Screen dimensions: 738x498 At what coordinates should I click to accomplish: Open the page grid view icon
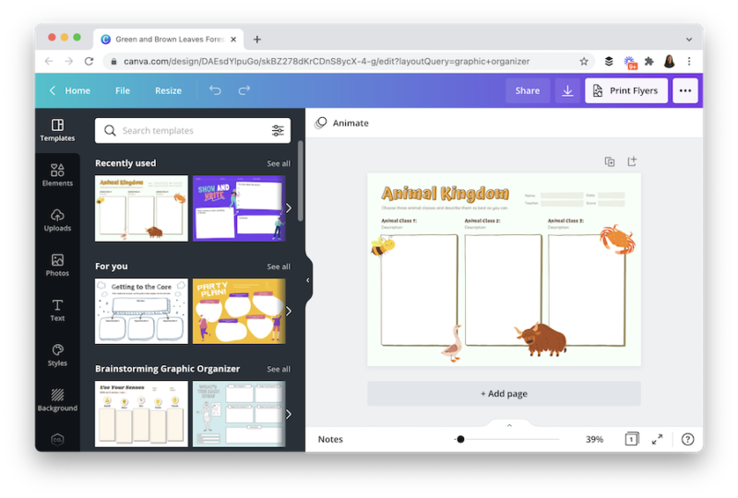[632, 439]
